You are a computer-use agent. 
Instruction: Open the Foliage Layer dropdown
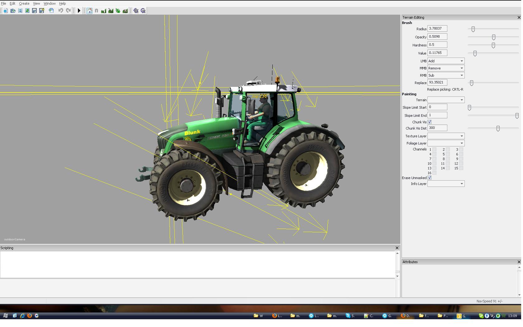click(x=446, y=143)
